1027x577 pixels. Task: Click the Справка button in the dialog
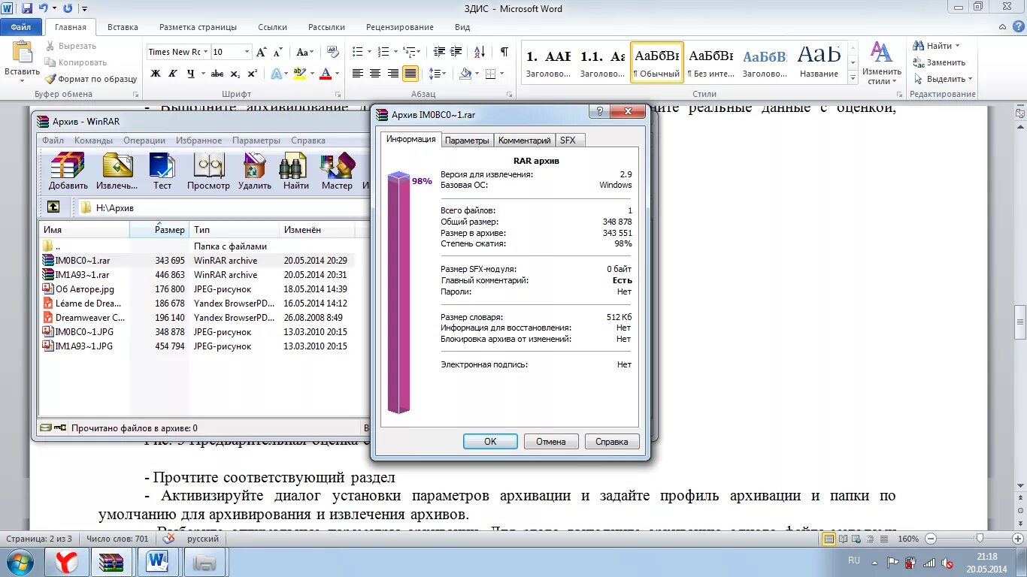point(612,442)
